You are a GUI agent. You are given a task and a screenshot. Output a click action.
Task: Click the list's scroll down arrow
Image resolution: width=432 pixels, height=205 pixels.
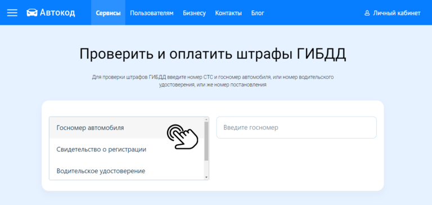pos(206,177)
